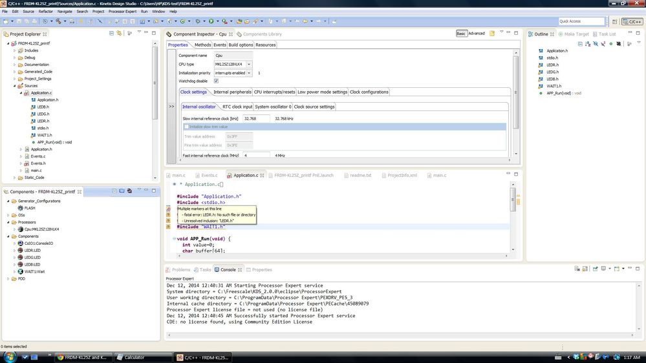Open Calculator from the taskbar

click(142, 357)
